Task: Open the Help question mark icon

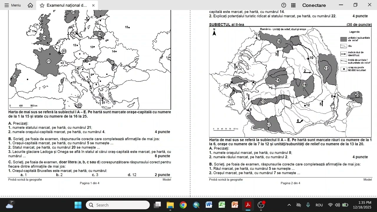Action: point(284,5)
